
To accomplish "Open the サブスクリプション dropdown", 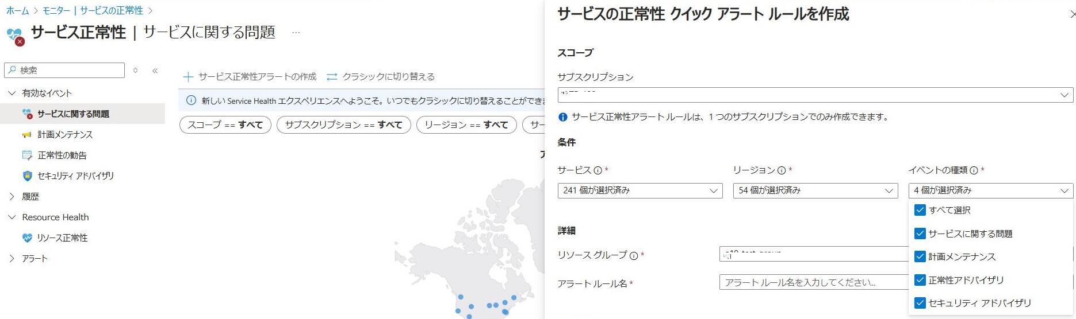I will pyautogui.click(x=815, y=95).
